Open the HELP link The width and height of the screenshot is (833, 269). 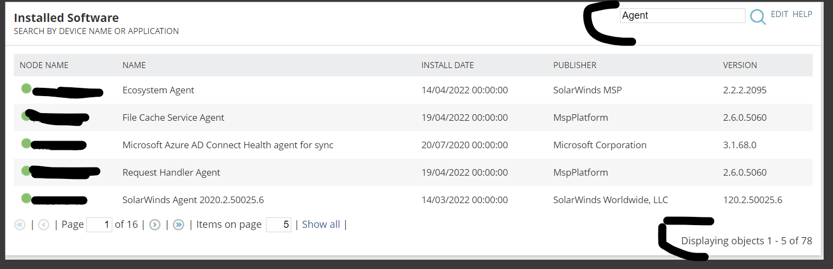click(x=802, y=14)
